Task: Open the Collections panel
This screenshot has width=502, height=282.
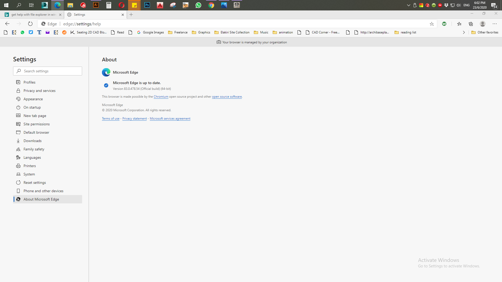Action: pos(471,24)
